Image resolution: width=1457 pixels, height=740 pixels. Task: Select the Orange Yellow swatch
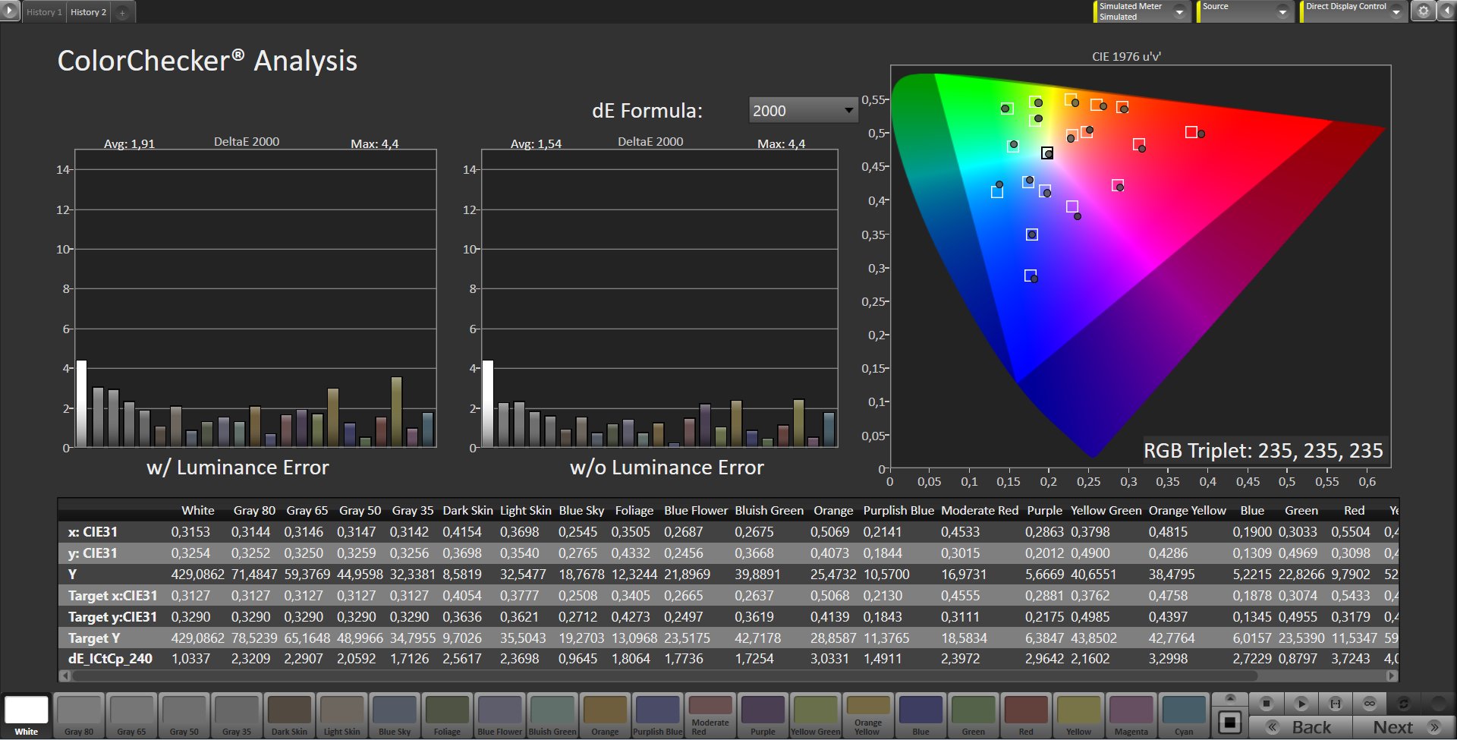pyautogui.click(x=868, y=715)
